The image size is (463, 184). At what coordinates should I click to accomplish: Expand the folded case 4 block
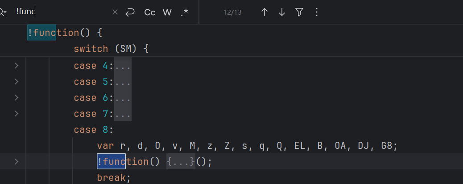tap(16, 66)
